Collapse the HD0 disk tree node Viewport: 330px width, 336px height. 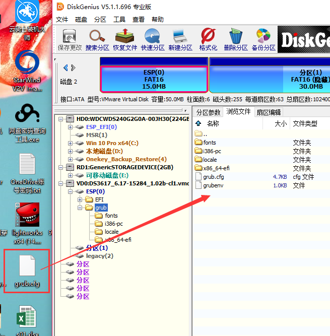point(61,119)
